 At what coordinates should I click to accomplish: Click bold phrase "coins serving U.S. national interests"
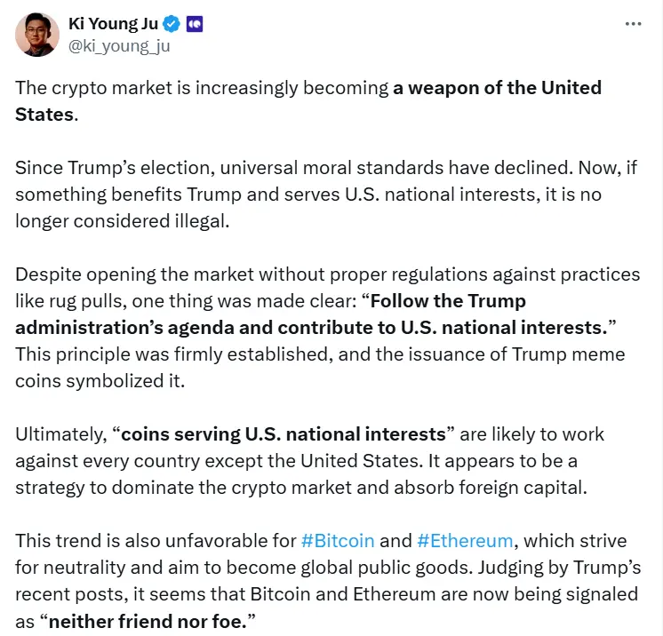coord(283,434)
